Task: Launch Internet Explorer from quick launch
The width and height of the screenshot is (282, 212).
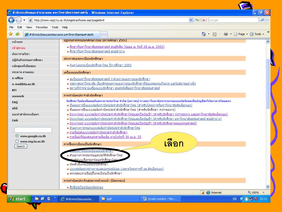Action: [x=43, y=199]
